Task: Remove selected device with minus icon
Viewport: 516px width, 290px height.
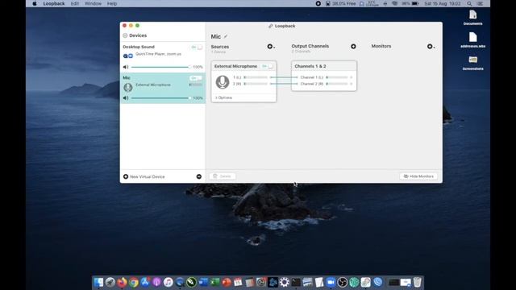Action: click(x=199, y=176)
